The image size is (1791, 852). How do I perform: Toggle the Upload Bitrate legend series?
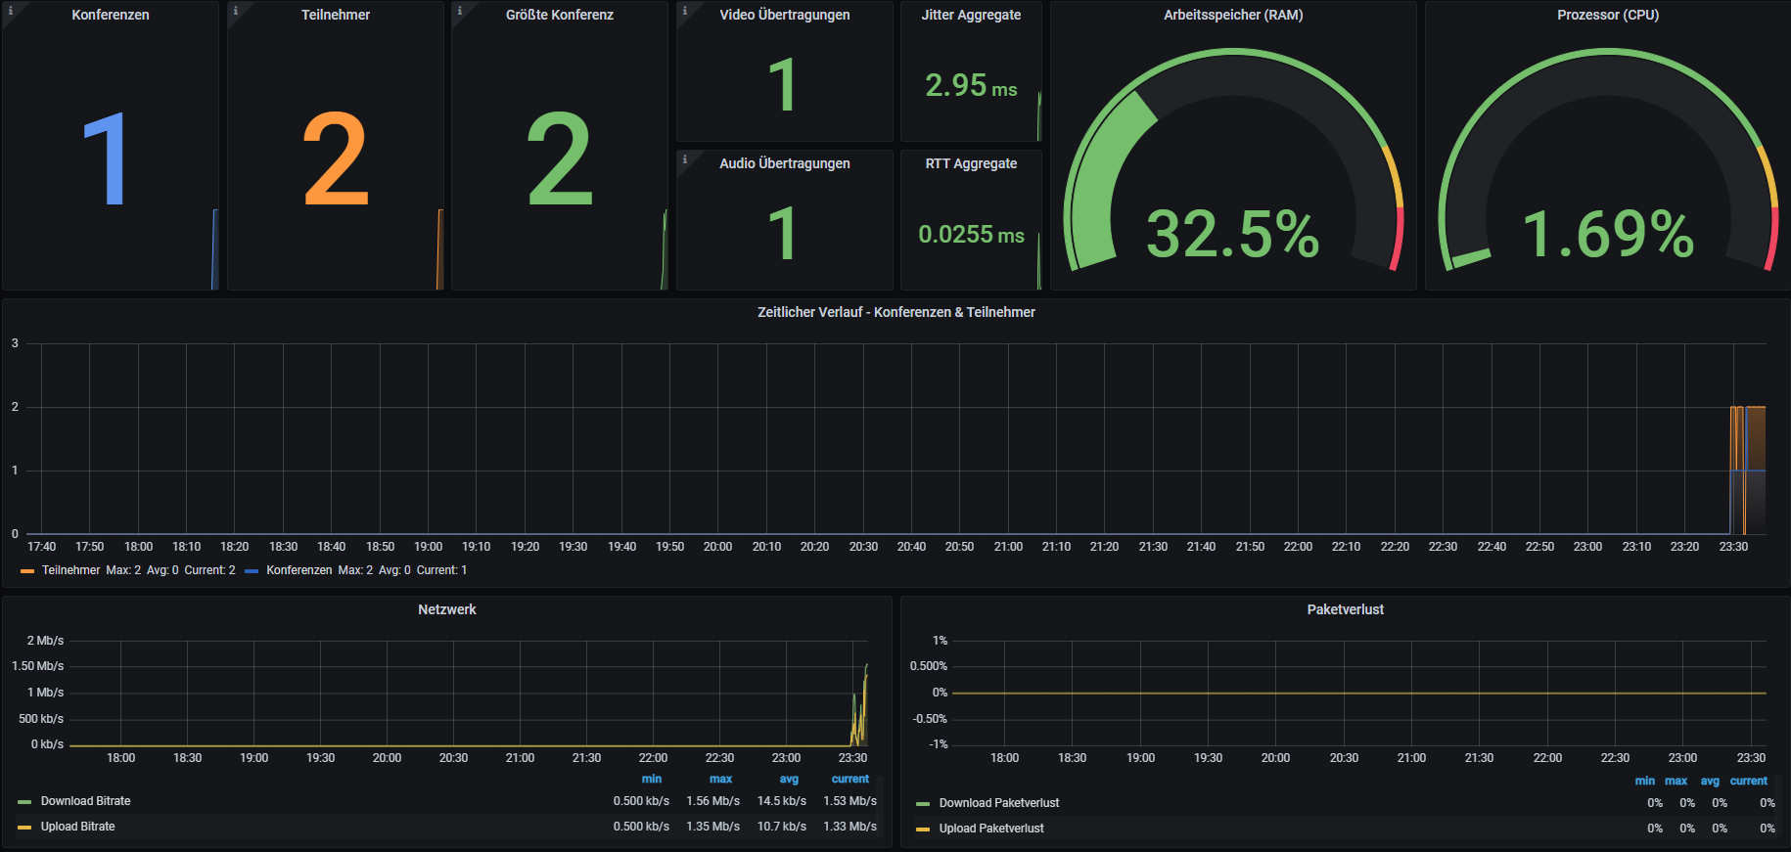[78, 827]
